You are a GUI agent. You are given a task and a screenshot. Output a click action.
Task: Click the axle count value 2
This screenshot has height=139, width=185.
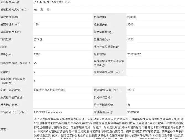(x=35, y=47)
